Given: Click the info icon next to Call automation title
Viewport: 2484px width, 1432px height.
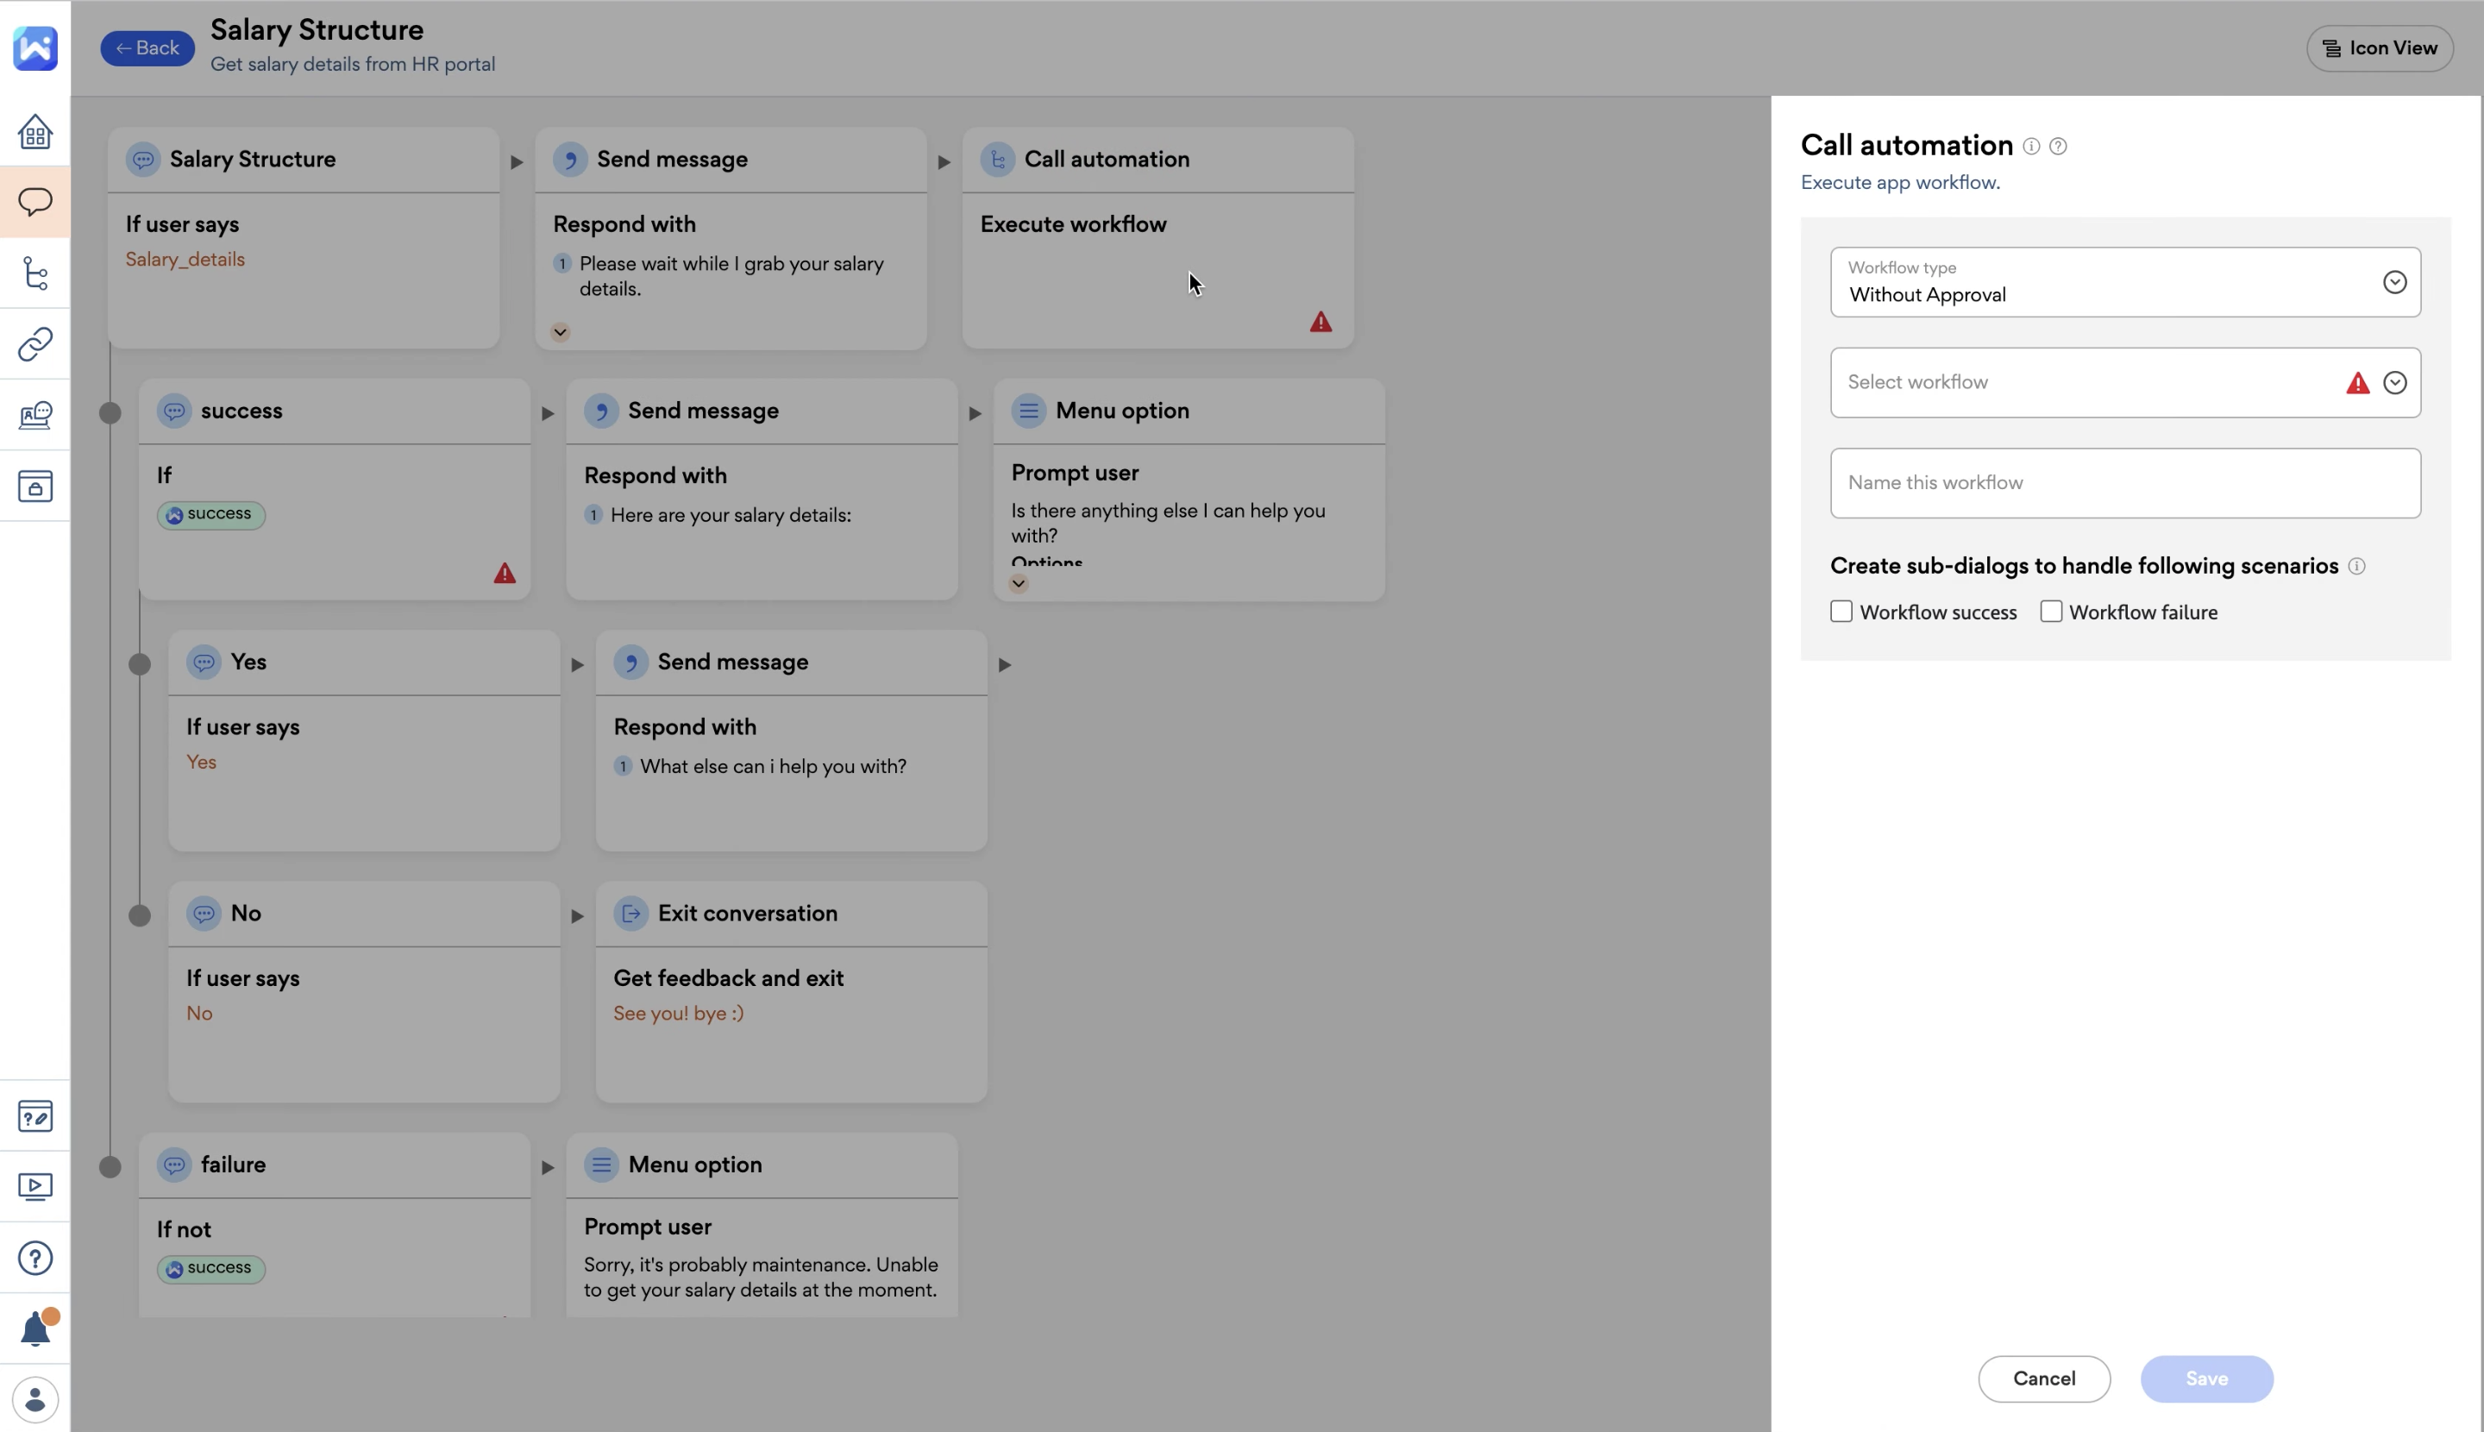Looking at the screenshot, I should pyautogui.click(x=2030, y=147).
